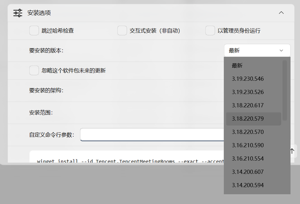This screenshot has width=300, height=204.
Task: Pick highlighted version 3.18.220.579
Action: pos(254,119)
